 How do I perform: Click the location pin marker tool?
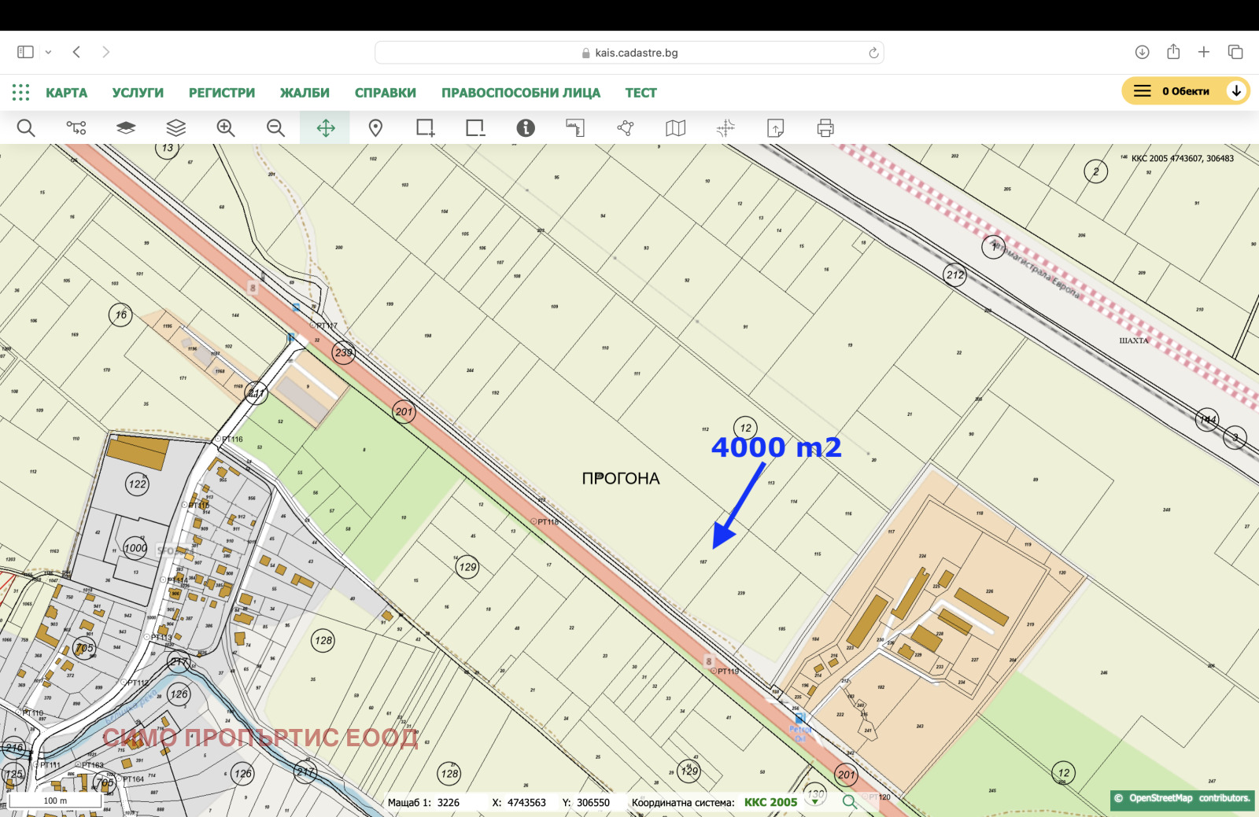[x=375, y=128]
